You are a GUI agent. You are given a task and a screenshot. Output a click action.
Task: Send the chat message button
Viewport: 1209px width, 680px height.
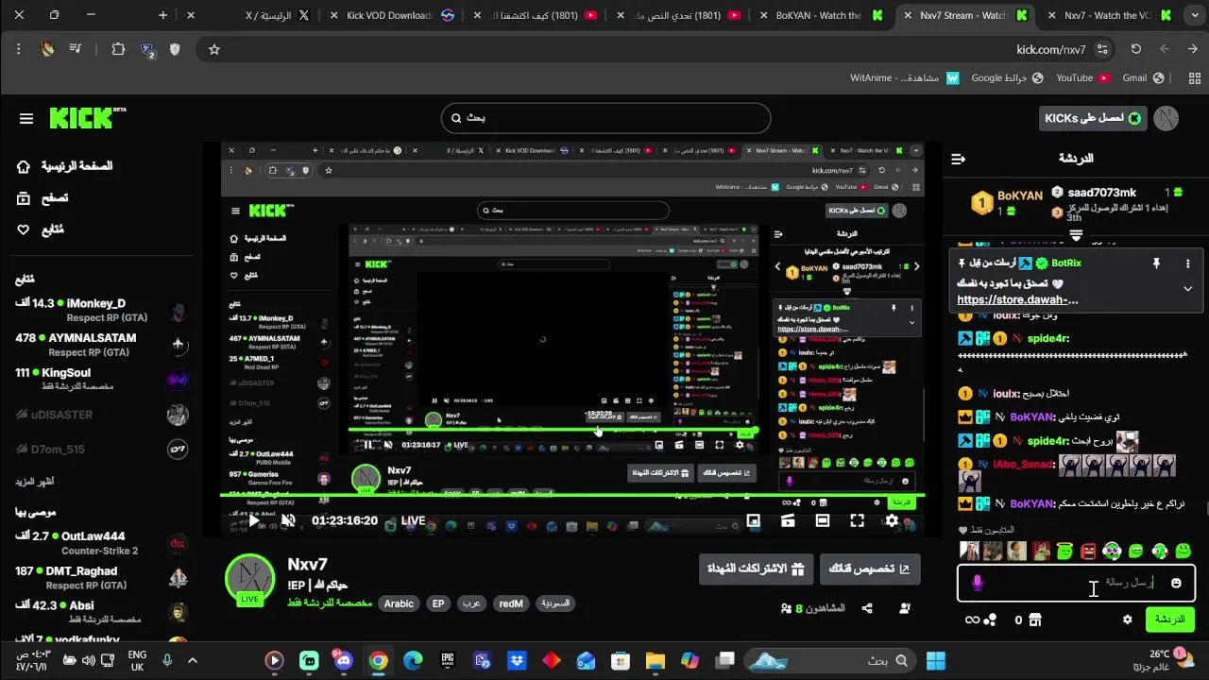click(1169, 620)
